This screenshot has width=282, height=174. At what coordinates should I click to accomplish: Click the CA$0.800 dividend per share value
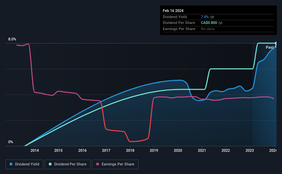[209, 23]
